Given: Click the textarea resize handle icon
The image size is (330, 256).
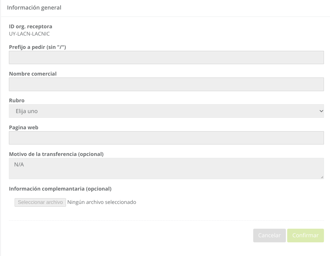Looking at the screenshot, I should click(322, 177).
